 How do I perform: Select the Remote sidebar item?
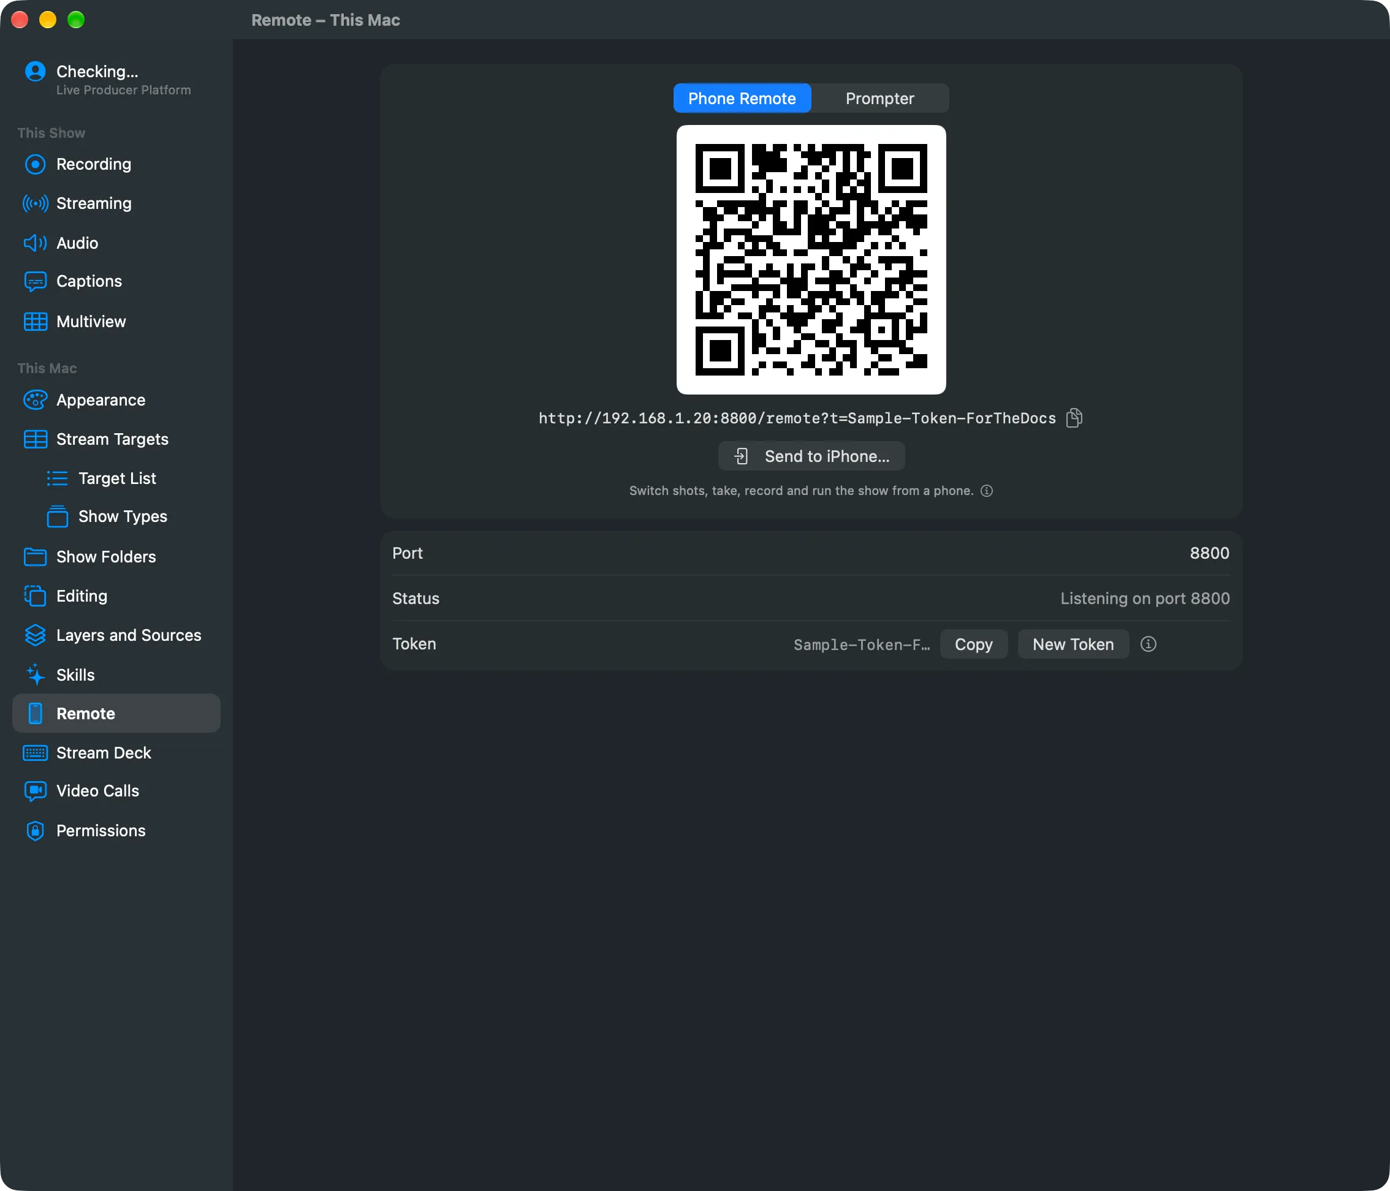click(x=116, y=714)
